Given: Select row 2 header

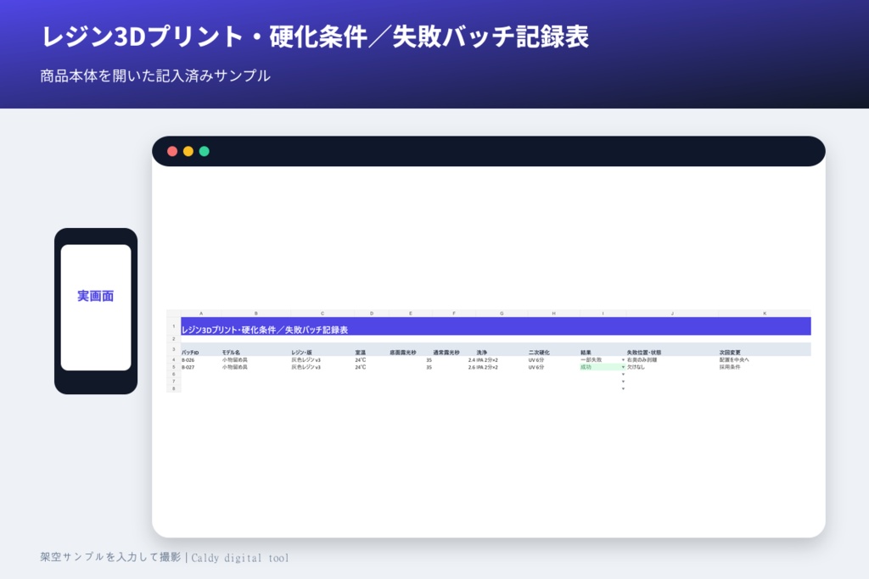Looking at the screenshot, I should tap(173, 339).
